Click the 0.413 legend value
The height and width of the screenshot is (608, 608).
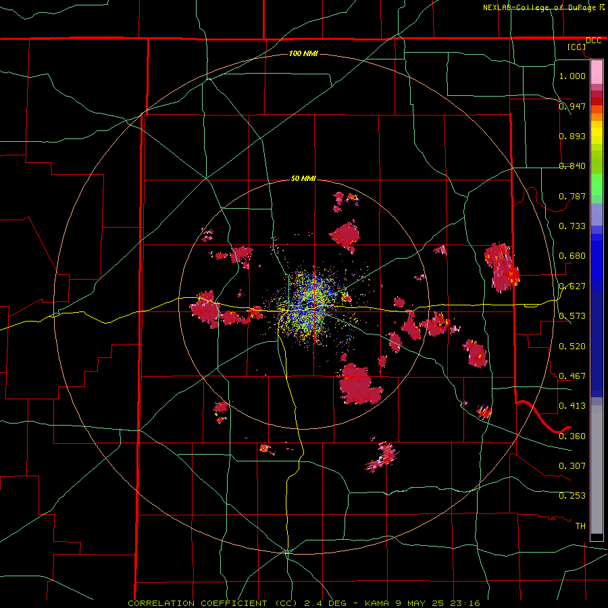coord(572,406)
